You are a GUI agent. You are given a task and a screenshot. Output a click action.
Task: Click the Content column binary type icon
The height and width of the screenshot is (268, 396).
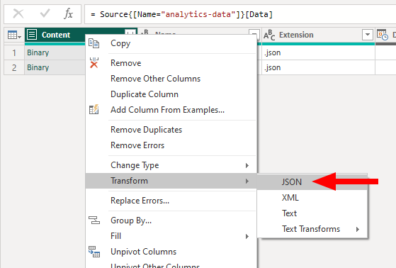tap(32, 34)
